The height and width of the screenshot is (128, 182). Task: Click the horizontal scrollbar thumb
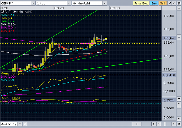[137, 124]
